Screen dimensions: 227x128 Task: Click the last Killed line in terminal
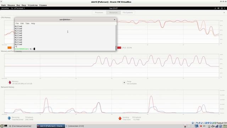pyautogui.click(x=18, y=44)
